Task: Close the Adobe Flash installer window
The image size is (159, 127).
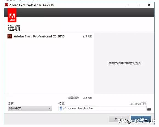Action: point(149,5)
